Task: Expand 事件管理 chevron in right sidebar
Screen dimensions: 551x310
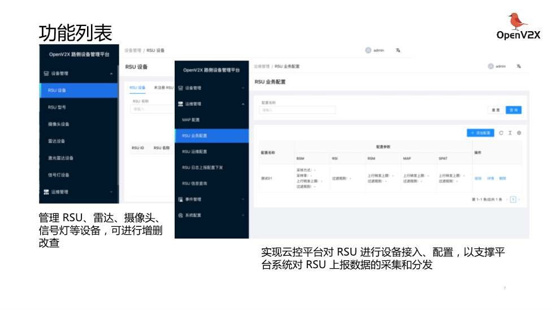Action: 243,200
